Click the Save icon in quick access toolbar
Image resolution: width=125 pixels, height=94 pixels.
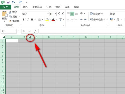tap(8, 2)
